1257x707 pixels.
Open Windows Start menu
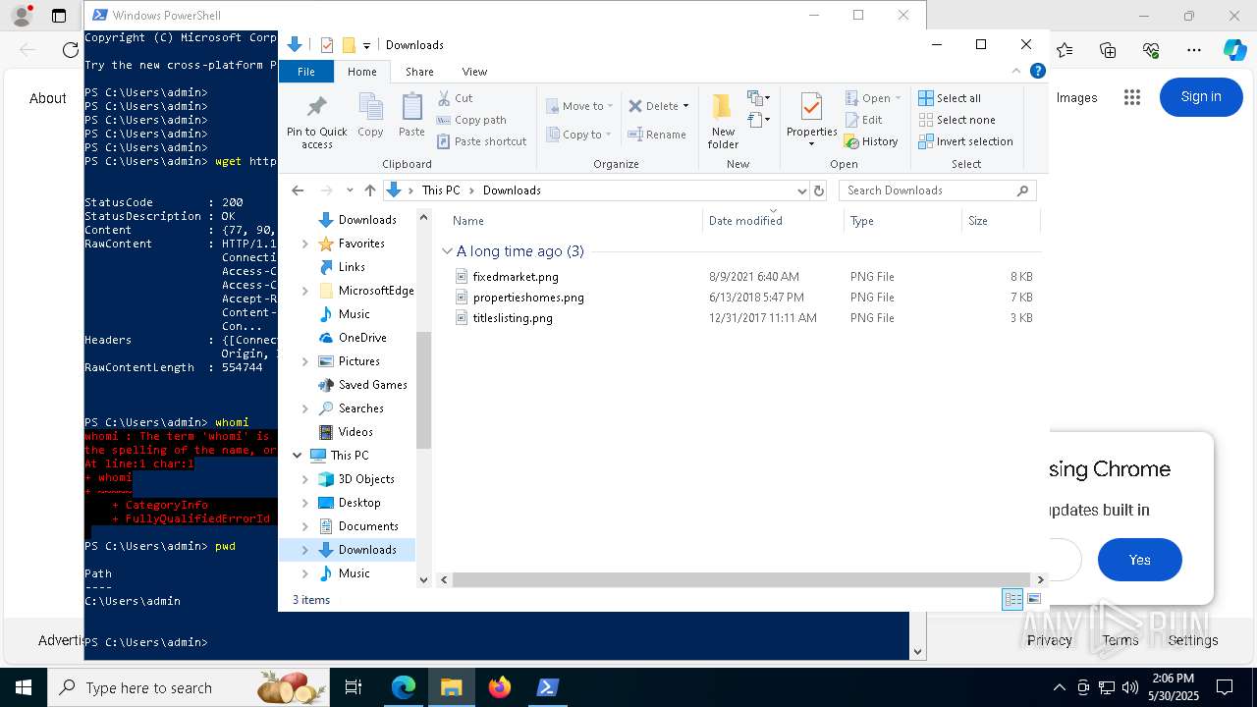click(x=24, y=687)
